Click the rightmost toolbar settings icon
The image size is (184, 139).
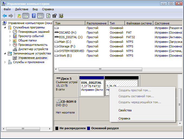click(x=61, y=16)
